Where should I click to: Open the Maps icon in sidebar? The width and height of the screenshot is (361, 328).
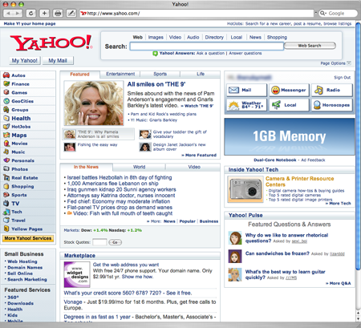coord(6,135)
